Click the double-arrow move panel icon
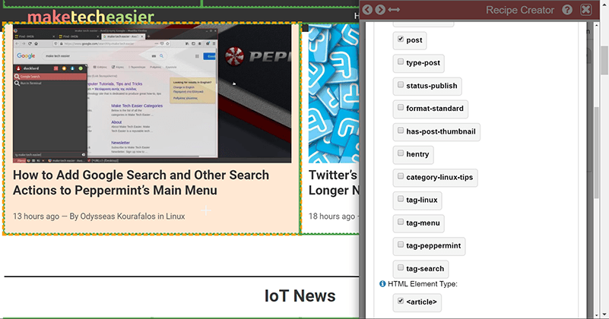This screenshot has width=609, height=319. click(394, 10)
